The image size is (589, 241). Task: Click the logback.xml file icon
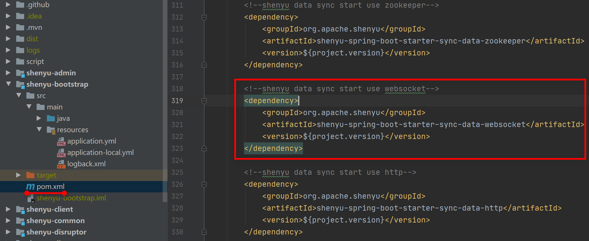pos(61,164)
